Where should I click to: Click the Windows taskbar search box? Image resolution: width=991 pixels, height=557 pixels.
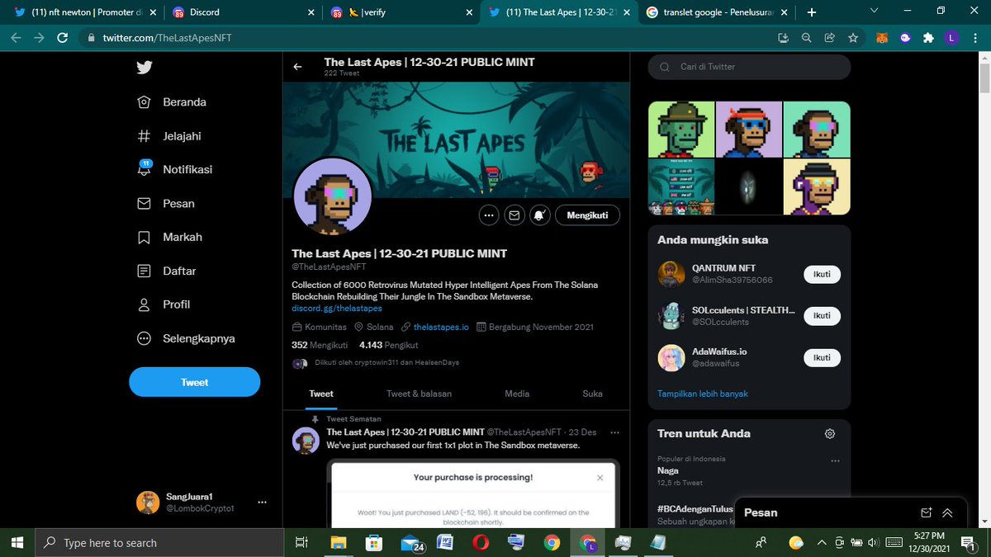point(160,543)
